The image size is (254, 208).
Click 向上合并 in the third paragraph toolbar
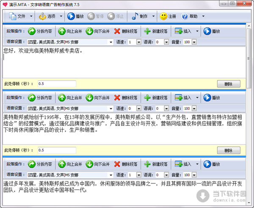tap(70, 164)
